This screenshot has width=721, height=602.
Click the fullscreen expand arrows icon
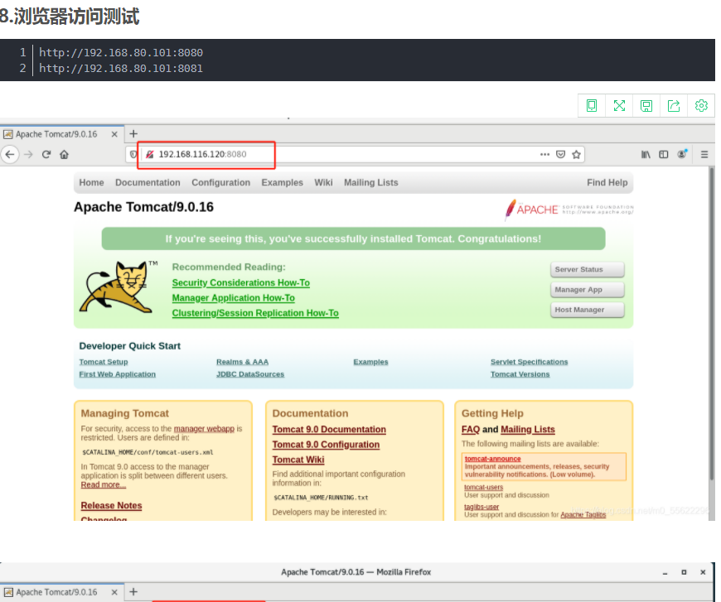(619, 106)
